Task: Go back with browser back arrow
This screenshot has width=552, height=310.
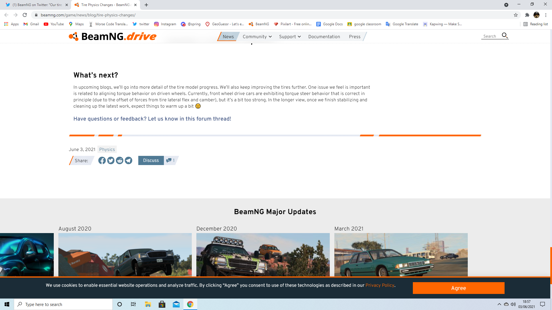Action: pos(6,15)
